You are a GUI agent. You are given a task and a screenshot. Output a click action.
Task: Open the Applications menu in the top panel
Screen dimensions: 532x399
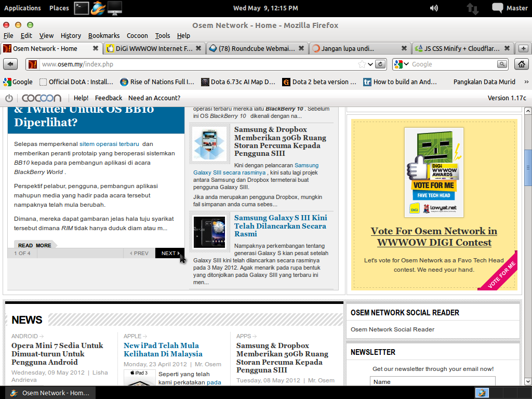pyautogui.click(x=22, y=8)
